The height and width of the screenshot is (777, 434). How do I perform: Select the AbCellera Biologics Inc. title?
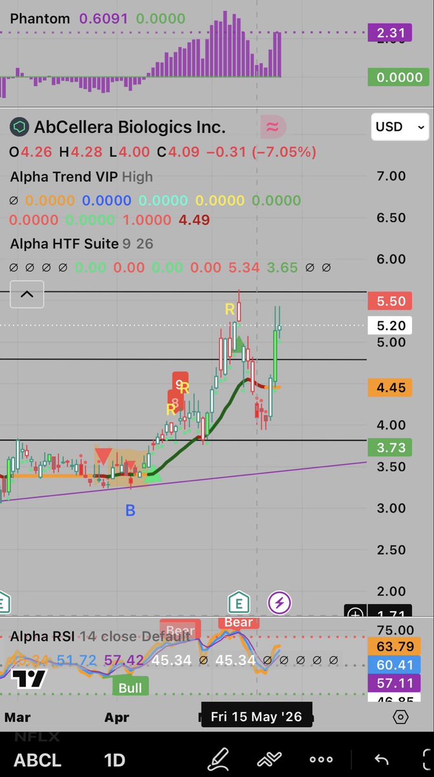(x=129, y=128)
